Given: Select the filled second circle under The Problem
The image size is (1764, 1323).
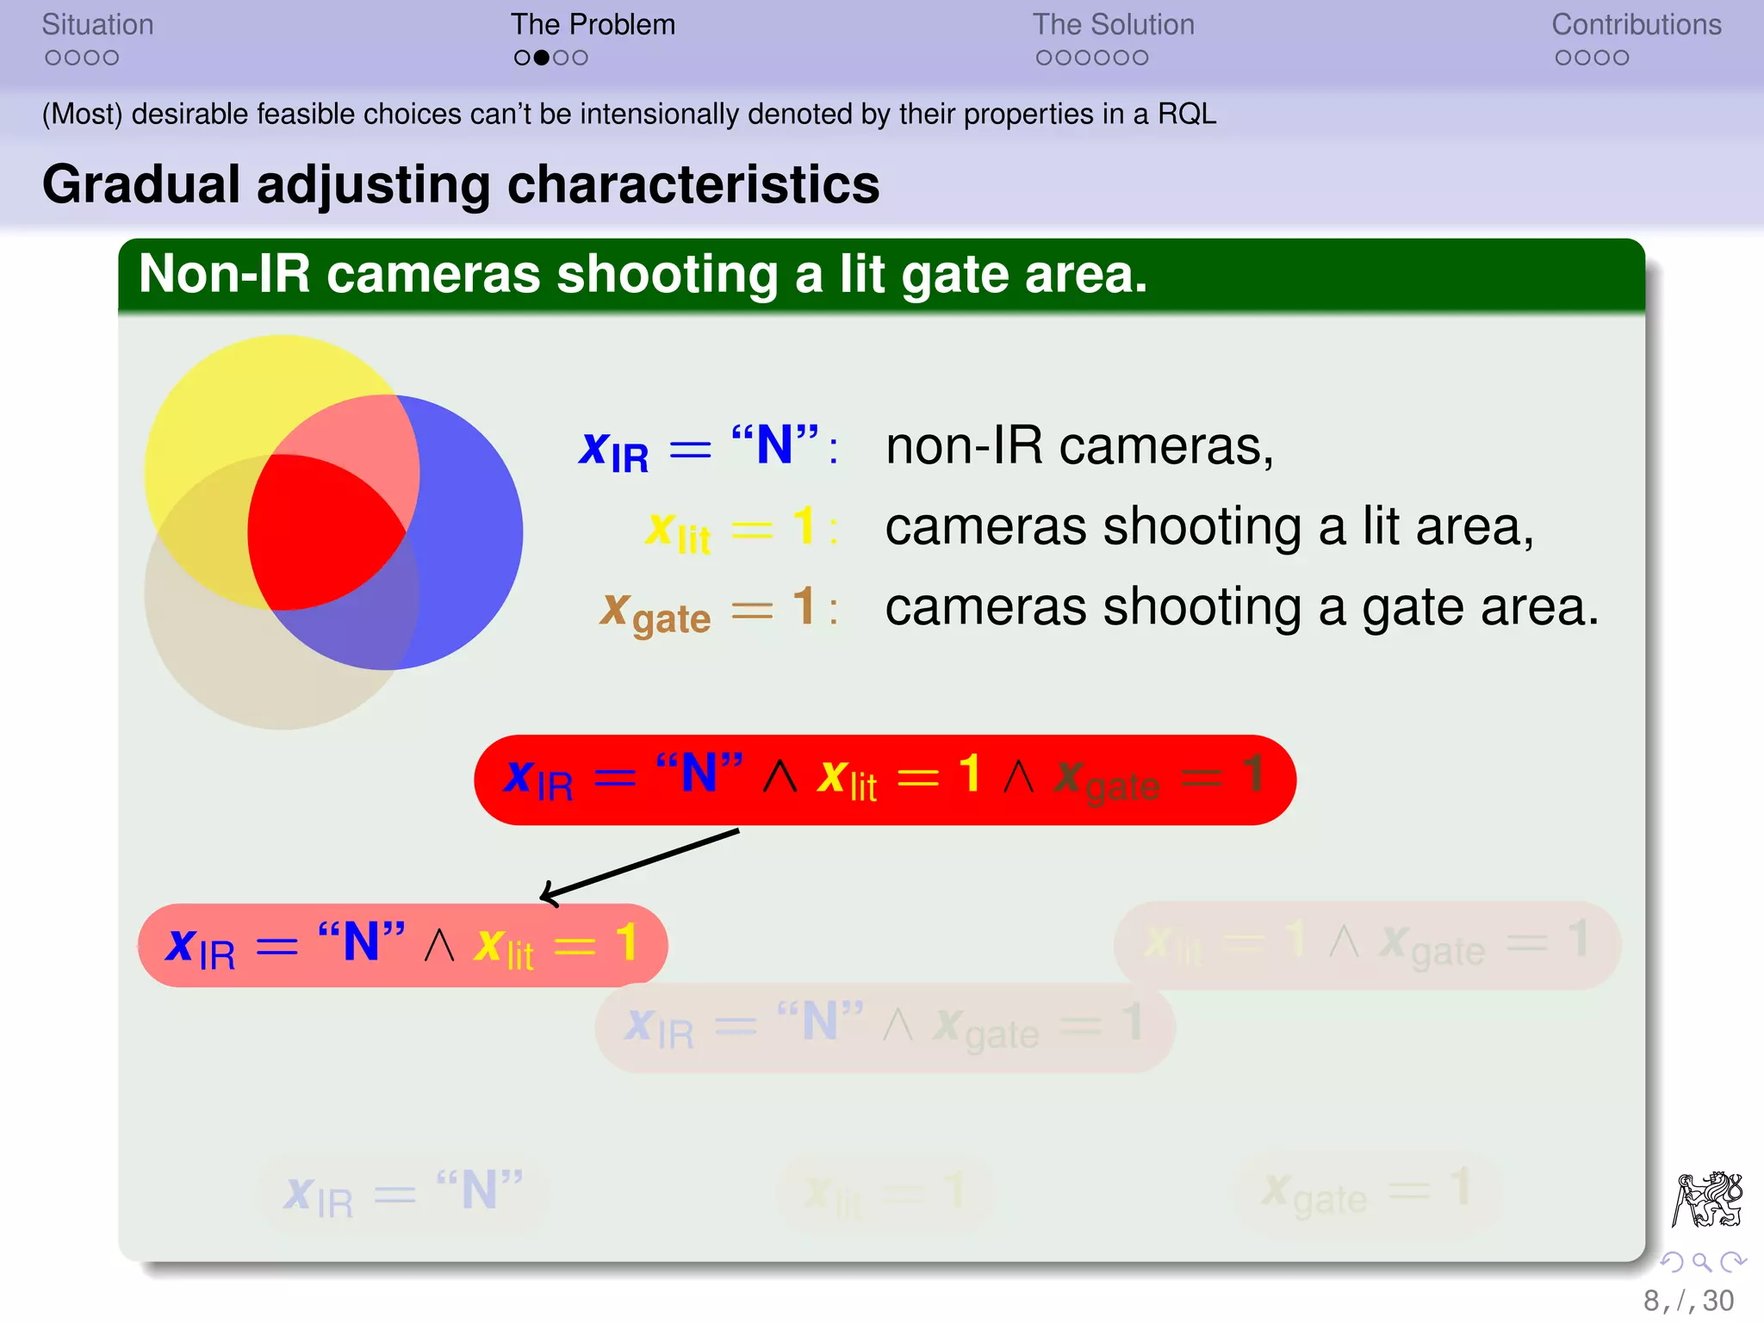Looking at the screenshot, I should click(x=542, y=58).
